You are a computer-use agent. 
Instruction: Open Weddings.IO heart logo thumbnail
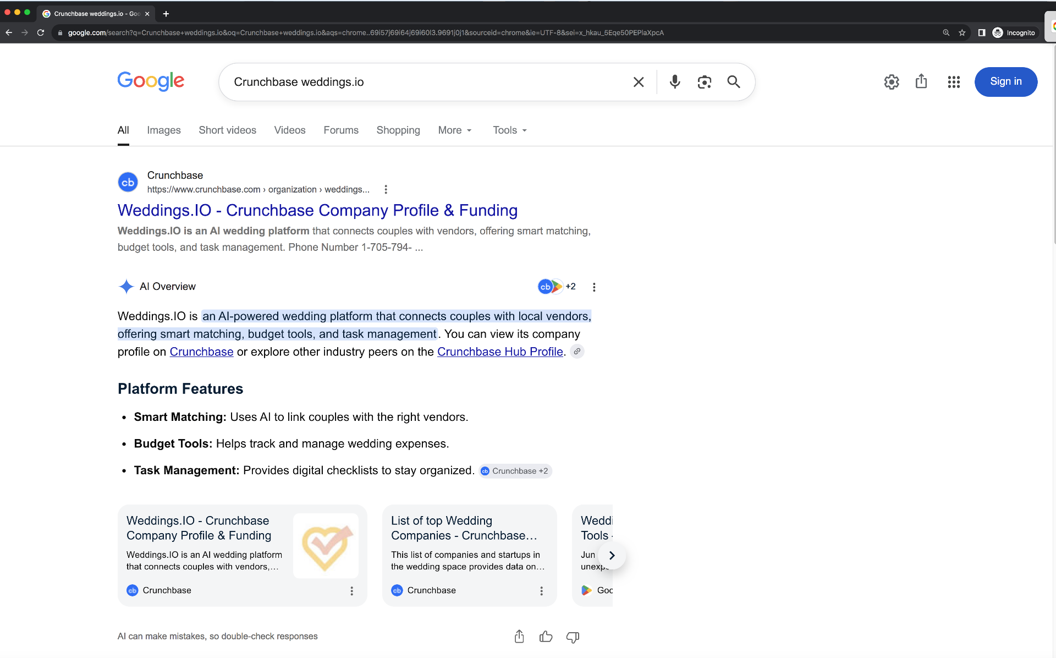point(326,546)
